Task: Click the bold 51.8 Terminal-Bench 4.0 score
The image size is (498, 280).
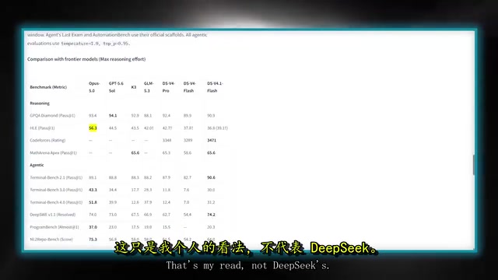Action: click(x=93, y=202)
